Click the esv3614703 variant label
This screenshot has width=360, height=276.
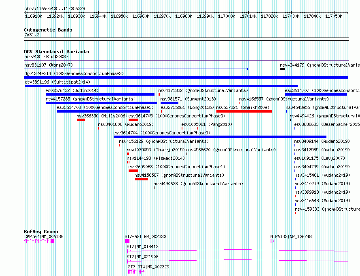coord(105,107)
